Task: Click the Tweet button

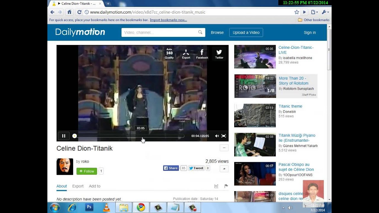Action: tap(196, 168)
